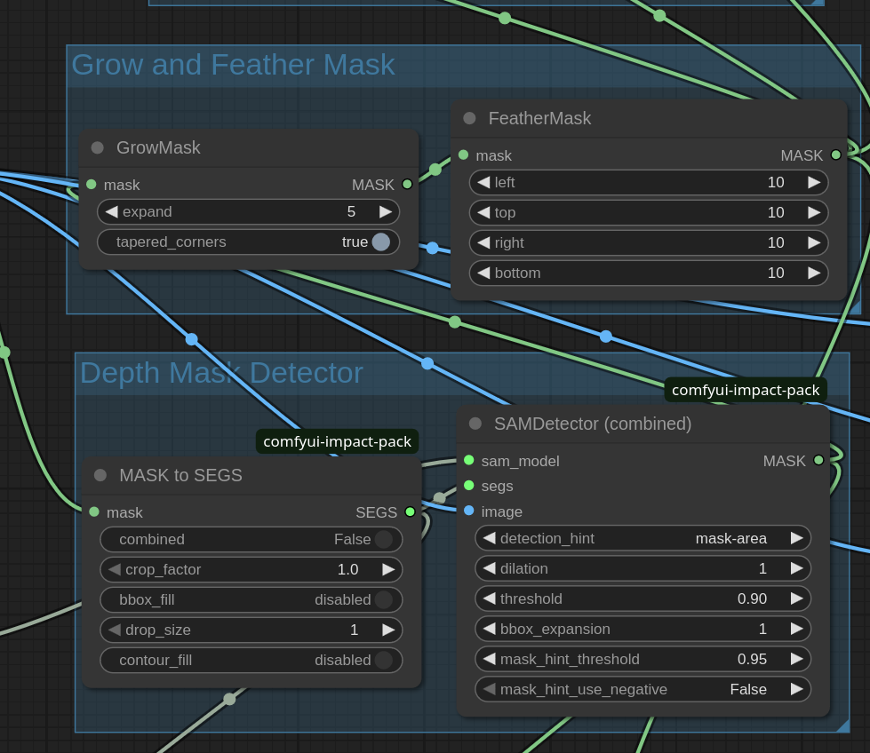
Task: Toggle tapered_corners switch off
Action: click(x=381, y=242)
